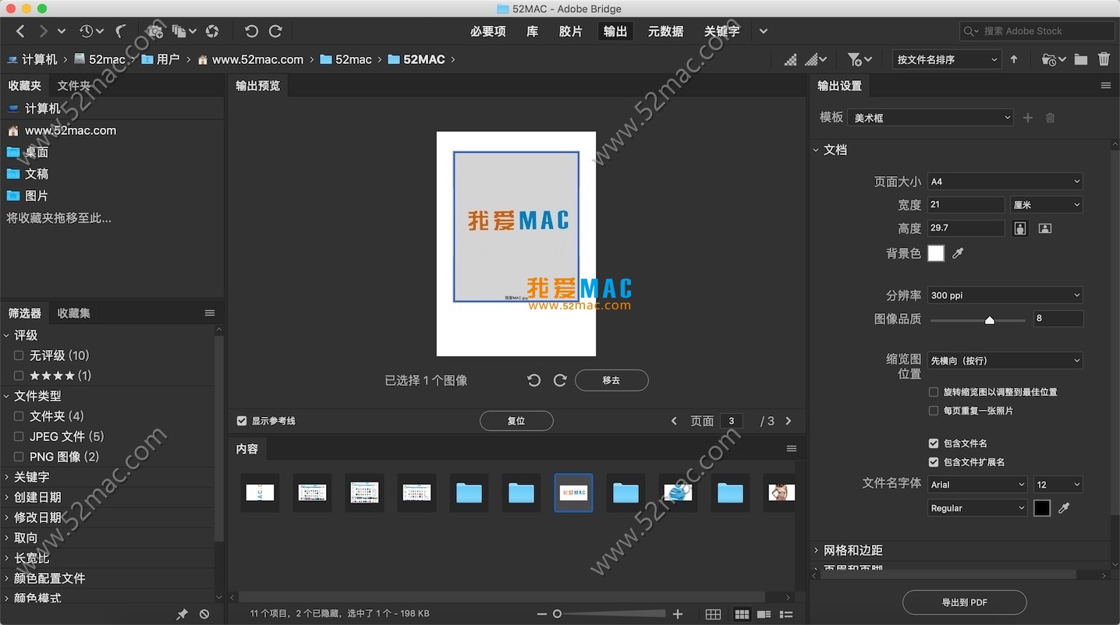The height and width of the screenshot is (625, 1120).
Task: Clear filters with the no-entry icon
Action: pyautogui.click(x=204, y=614)
